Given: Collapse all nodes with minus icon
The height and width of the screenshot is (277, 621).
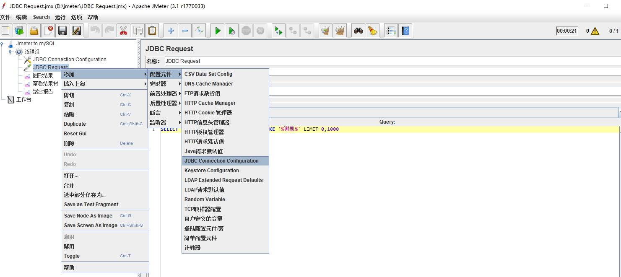Looking at the screenshot, I should tap(184, 31).
